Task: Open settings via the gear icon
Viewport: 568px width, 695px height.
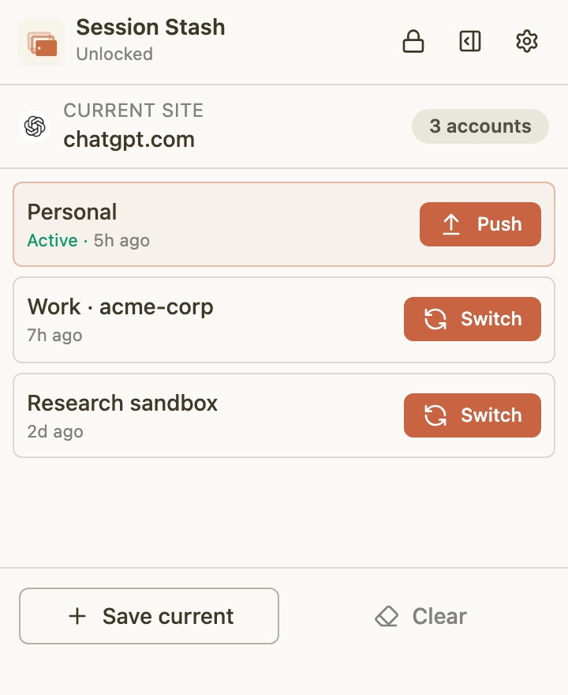Action: (526, 41)
